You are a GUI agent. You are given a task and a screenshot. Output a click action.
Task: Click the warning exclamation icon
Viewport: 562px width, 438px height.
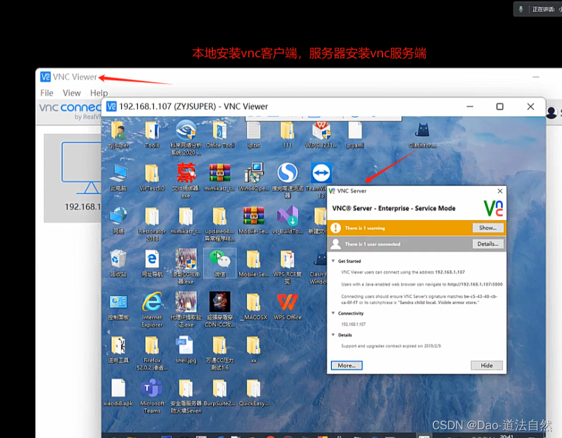335,228
